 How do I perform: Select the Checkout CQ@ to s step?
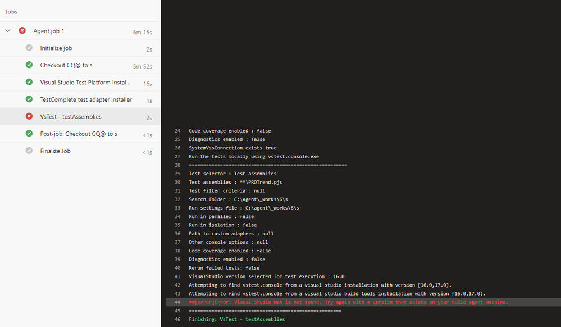coord(66,65)
